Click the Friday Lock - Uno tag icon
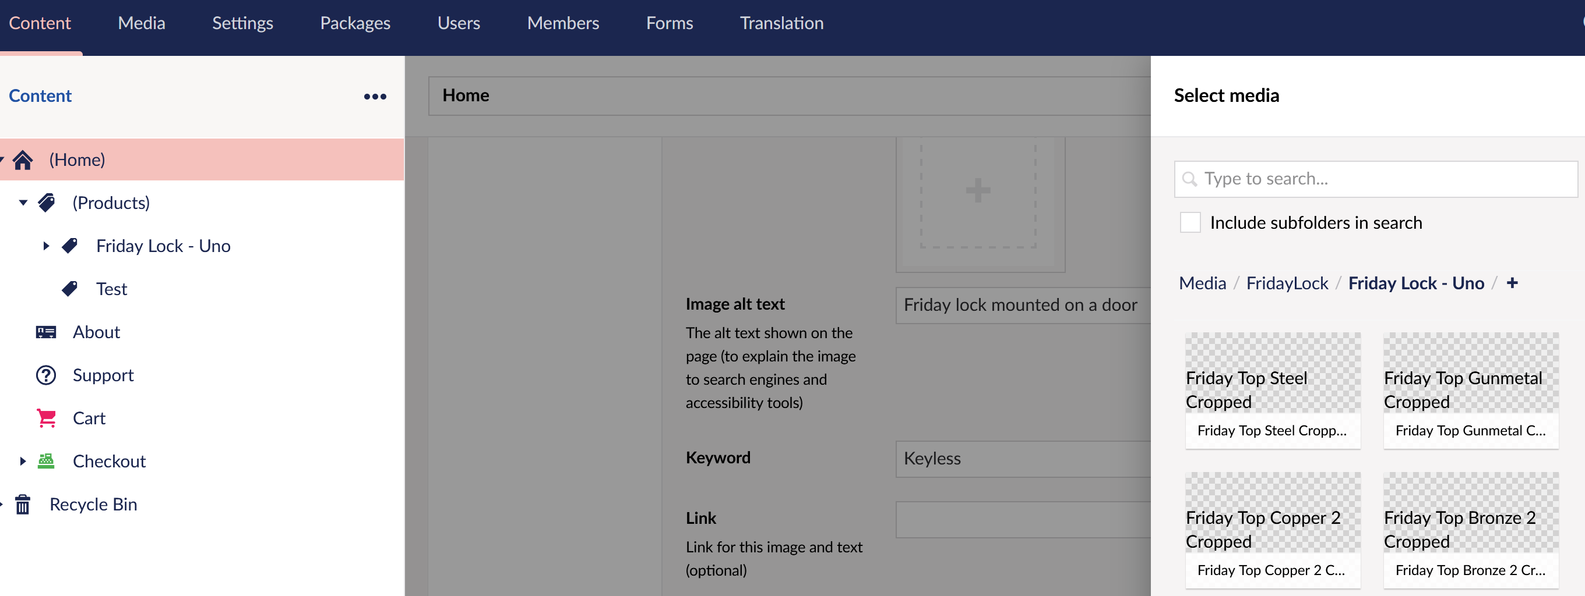 point(69,246)
